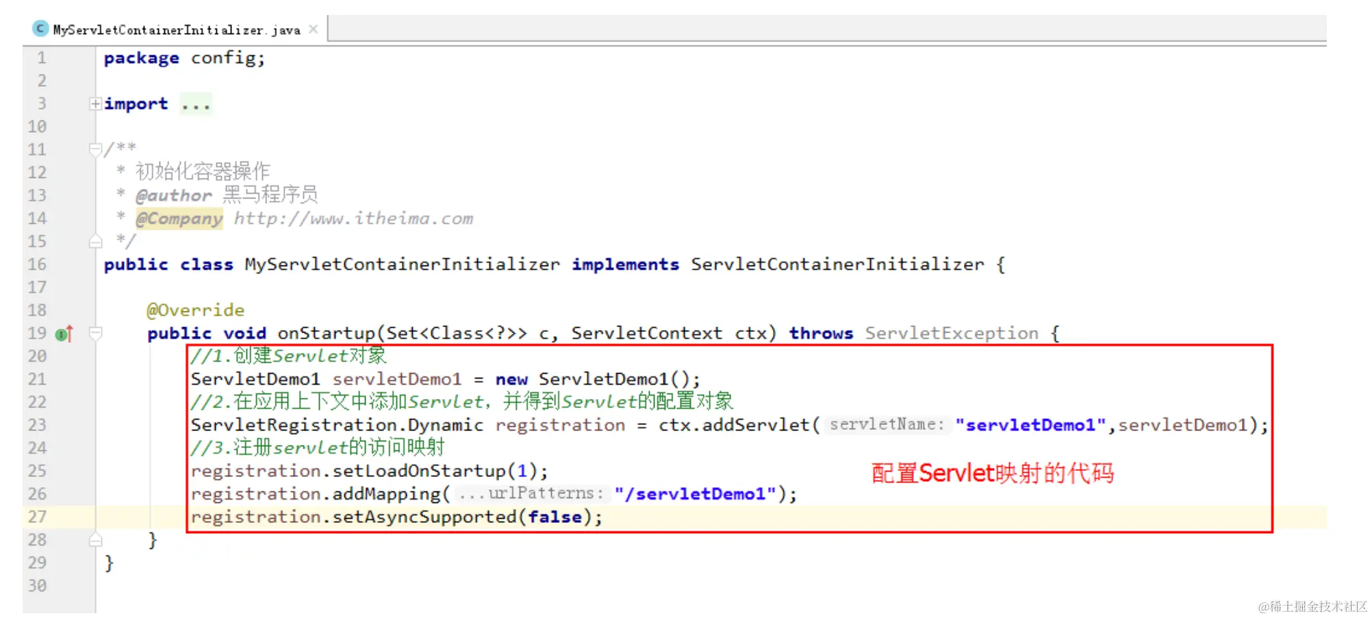Collapse the onStartup method at line 19
This screenshot has width=1372, height=618.
click(x=95, y=333)
